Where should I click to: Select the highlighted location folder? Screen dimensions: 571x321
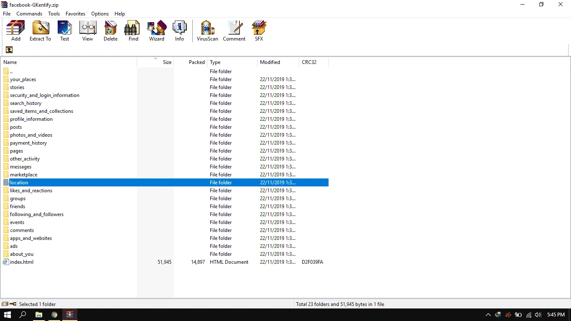point(165,183)
